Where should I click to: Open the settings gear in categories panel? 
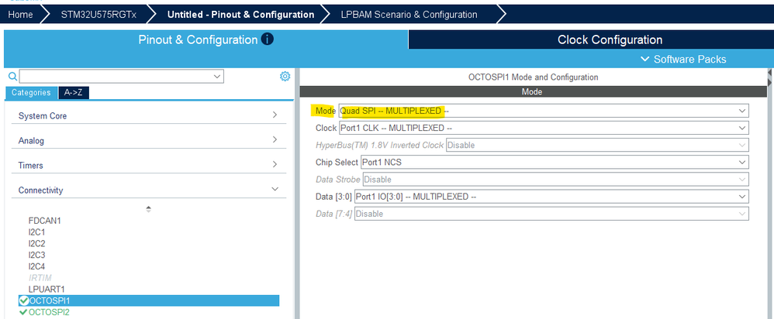click(285, 77)
